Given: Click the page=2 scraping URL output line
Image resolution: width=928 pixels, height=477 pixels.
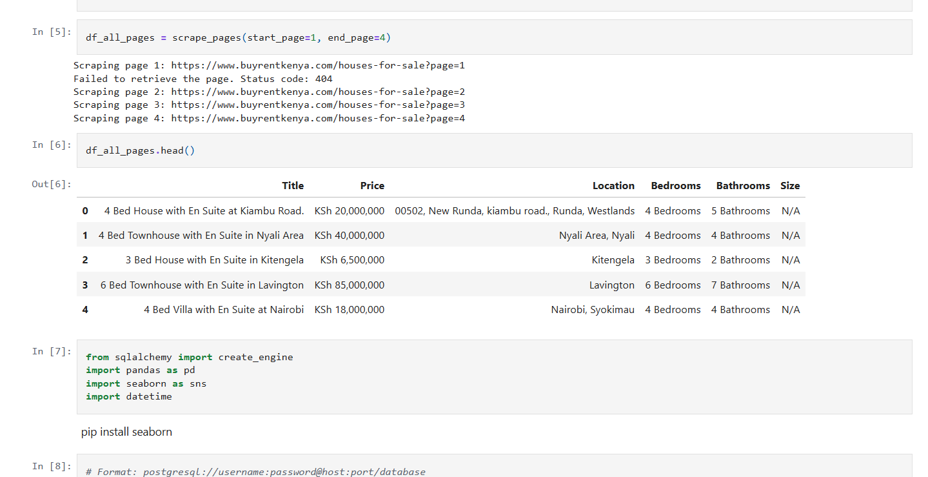Looking at the screenshot, I should (x=269, y=92).
